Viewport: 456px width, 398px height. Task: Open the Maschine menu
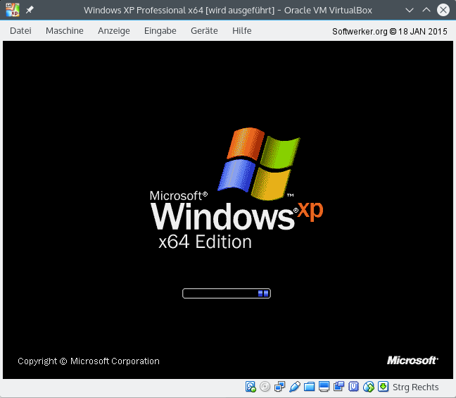(x=65, y=31)
